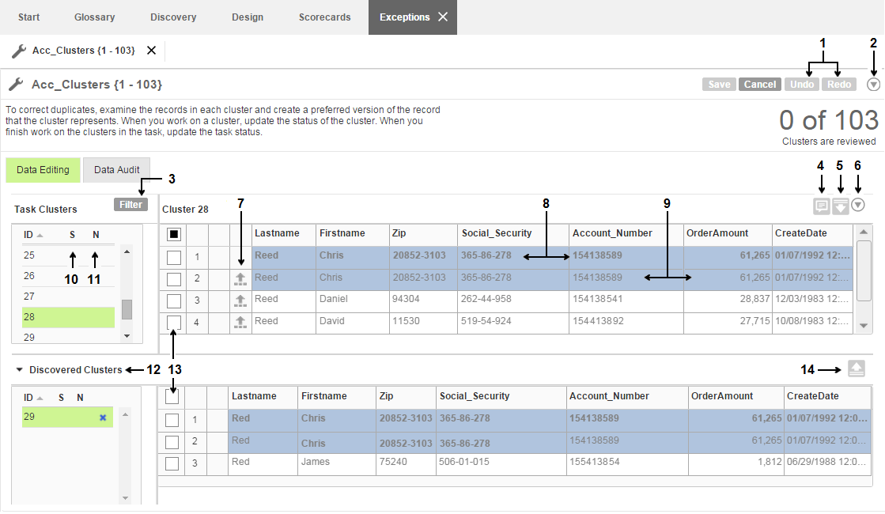Click upload icon for Discovered Clusters
Viewport: 885px width, 514px height.
857,368
